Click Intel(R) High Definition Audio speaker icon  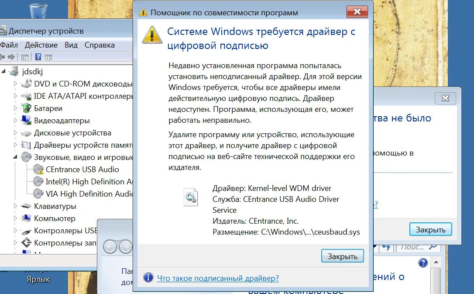pyautogui.click(x=38, y=181)
